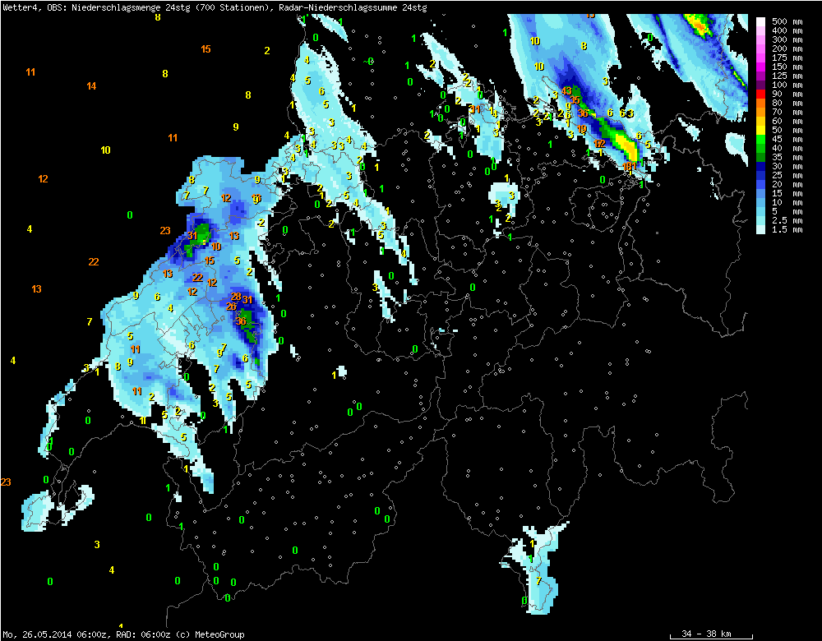Click the 25 mm legend label
This screenshot has width=822, height=641.
[787, 175]
